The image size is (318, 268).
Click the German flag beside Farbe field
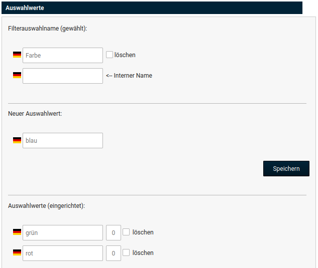click(x=17, y=55)
